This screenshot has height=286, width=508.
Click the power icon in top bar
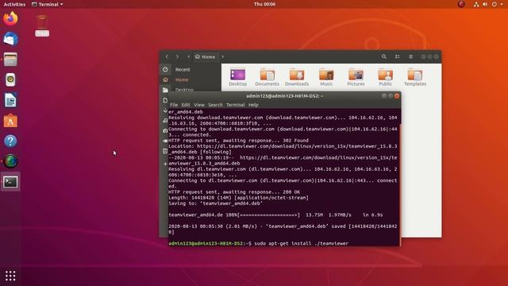(494, 4)
